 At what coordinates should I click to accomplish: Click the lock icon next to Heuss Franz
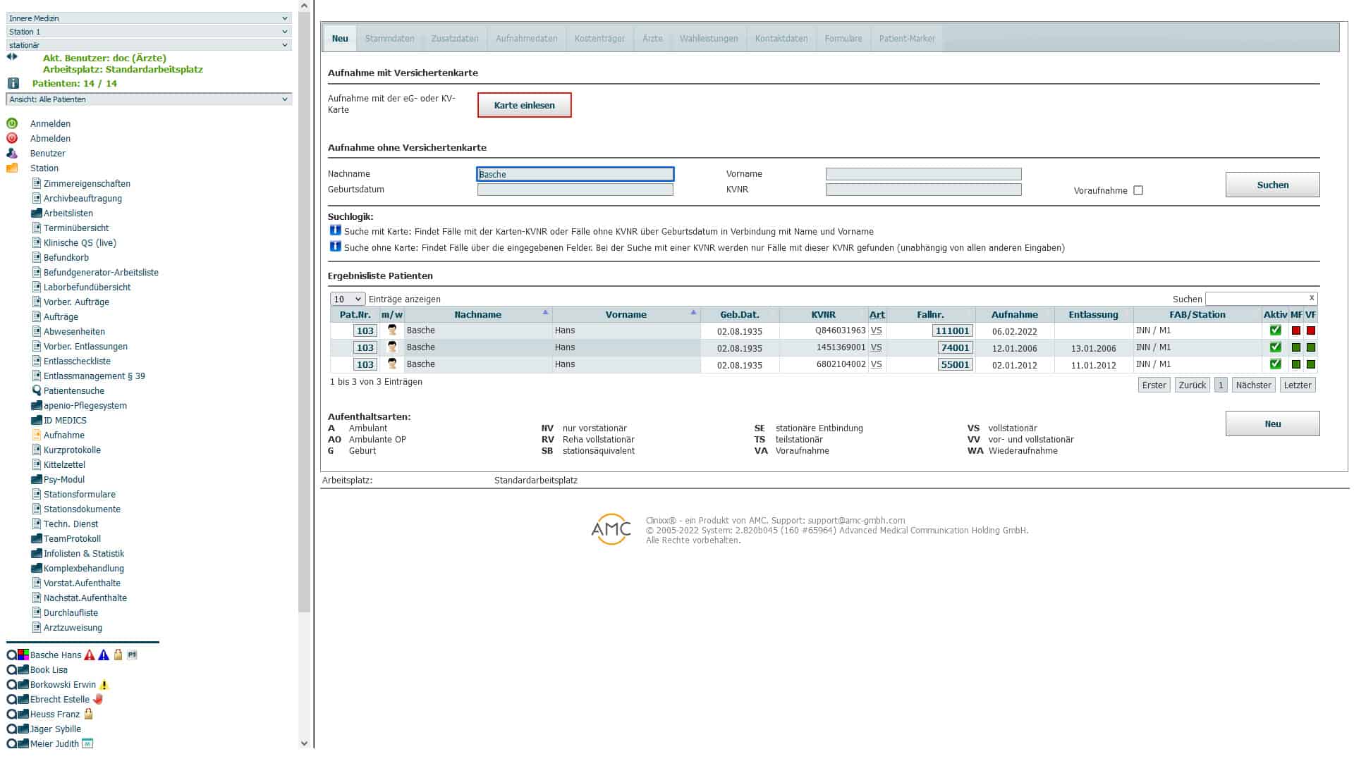pos(89,714)
